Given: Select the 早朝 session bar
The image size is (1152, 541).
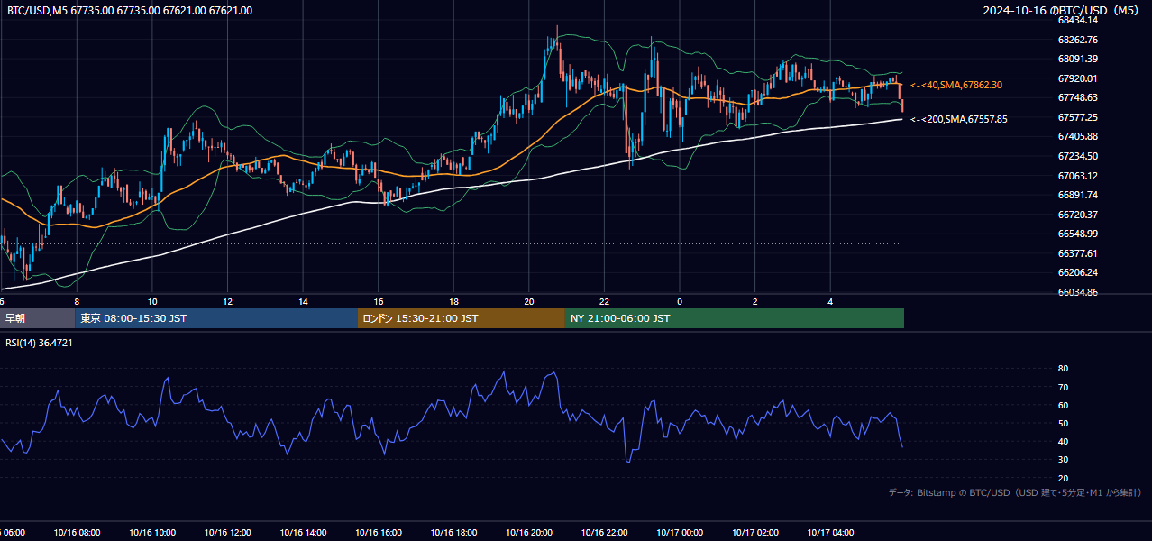Looking at the screenshot, I should [38, 318].
